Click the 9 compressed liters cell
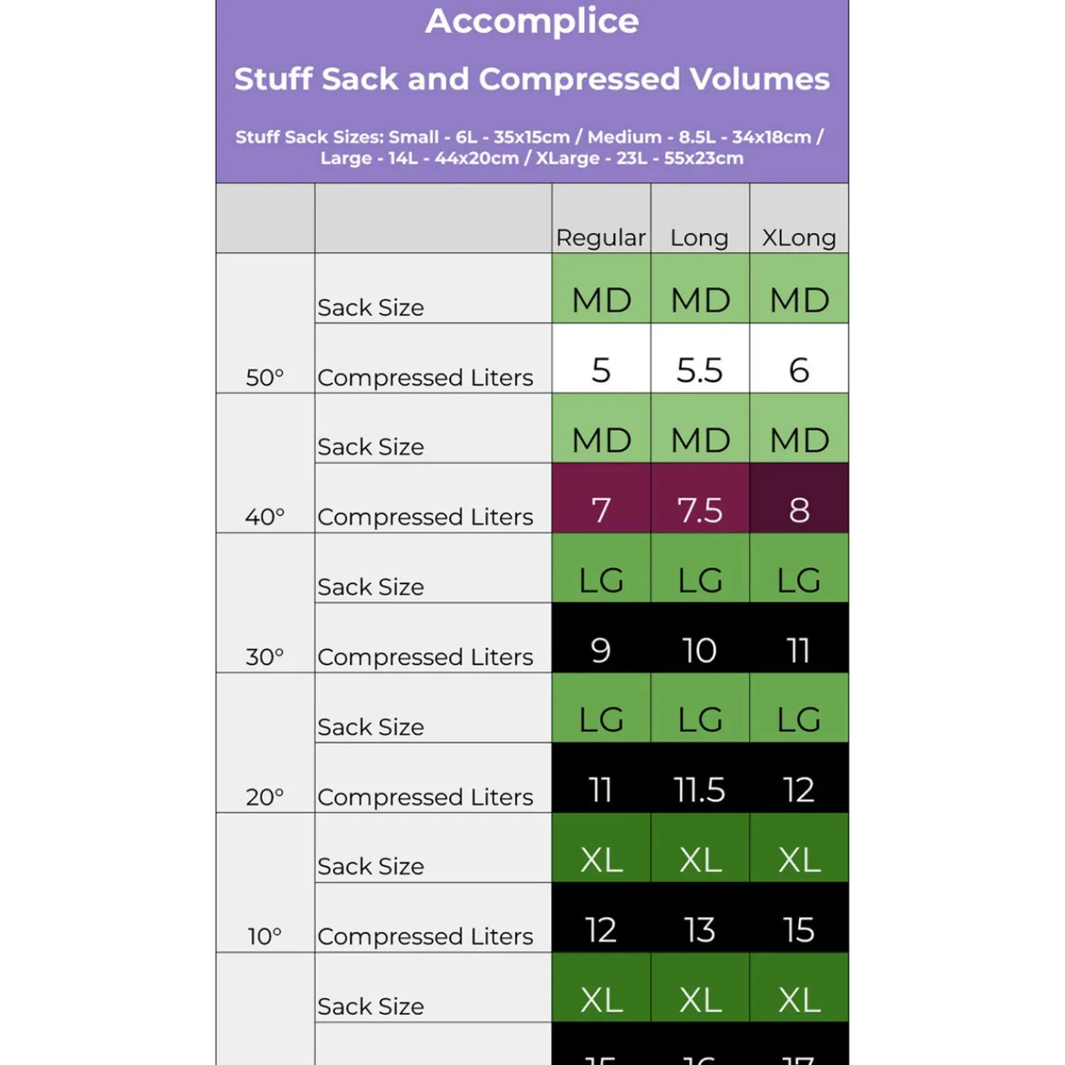 [601, 649]
